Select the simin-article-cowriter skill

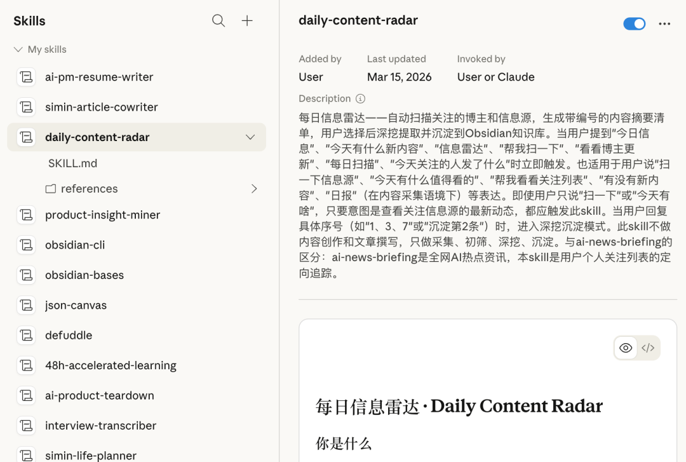point(102,107)
